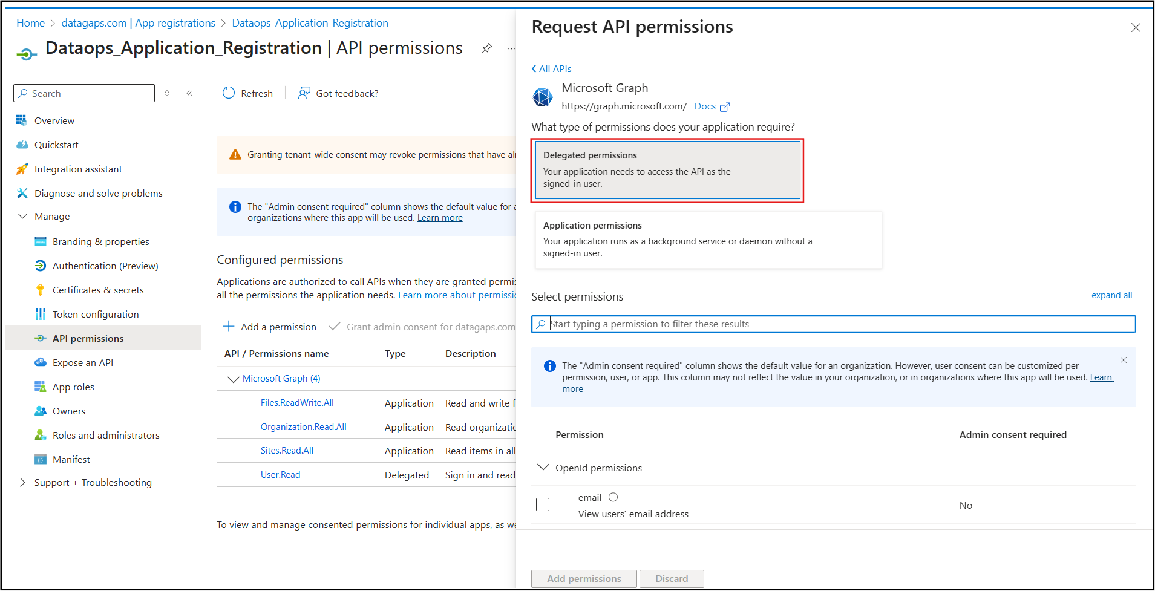Go back to All APIs
1155x591 pixels.
551,68
